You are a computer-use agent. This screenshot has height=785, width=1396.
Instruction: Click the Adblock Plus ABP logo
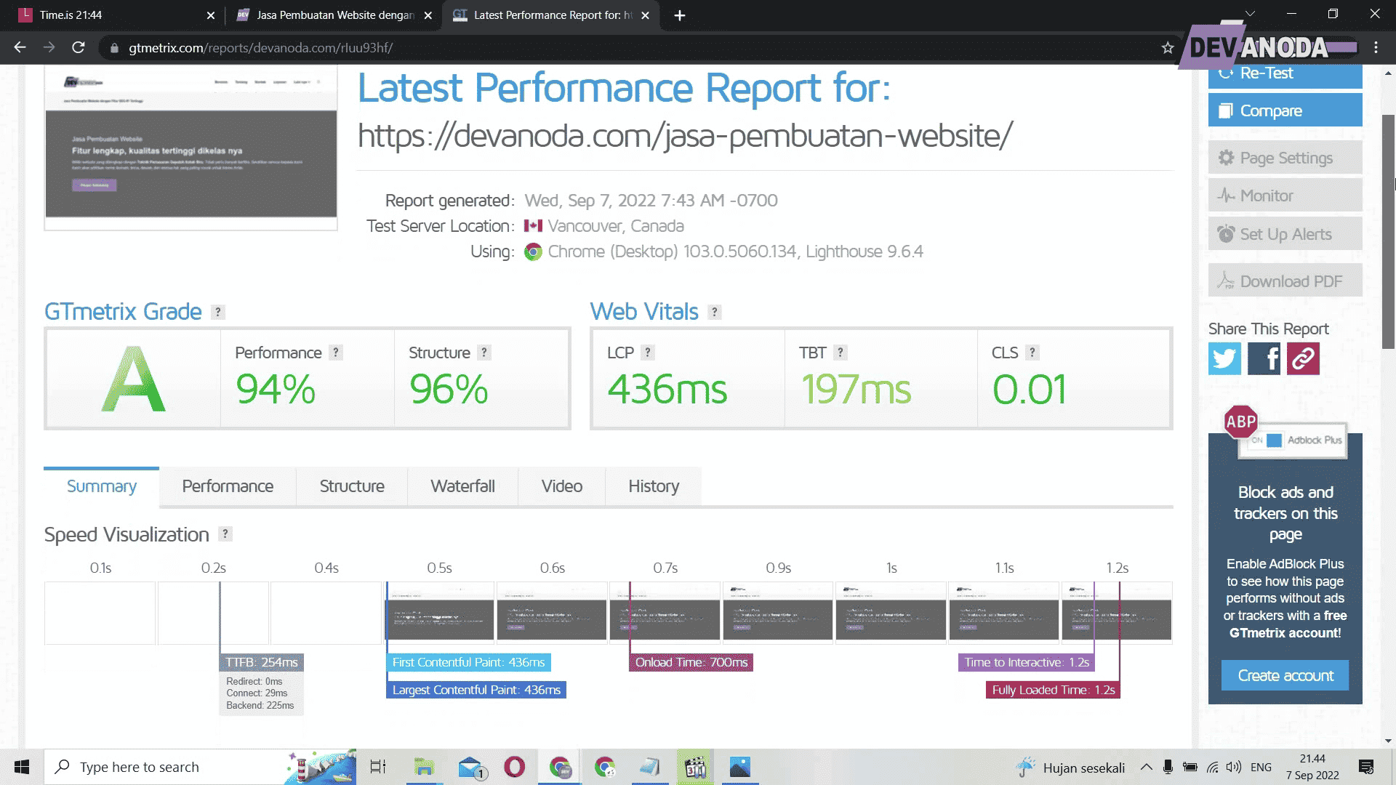1240,422
